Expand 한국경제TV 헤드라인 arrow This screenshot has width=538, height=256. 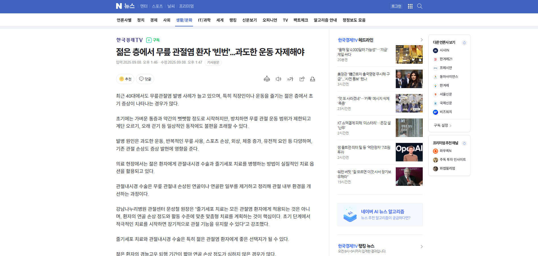point(421,40)
